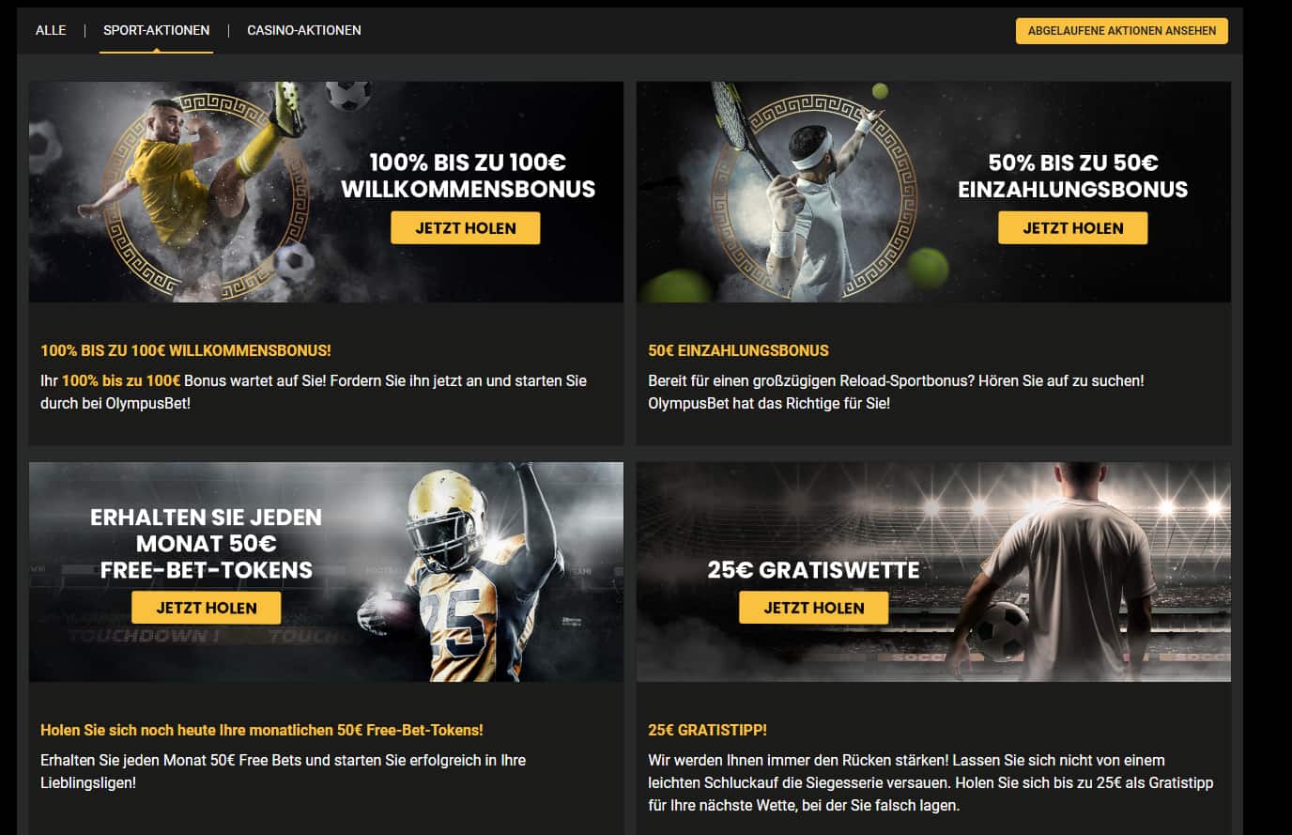
Task: Select the SPORT-AKTIONEN tab
Action: [156, 30]
